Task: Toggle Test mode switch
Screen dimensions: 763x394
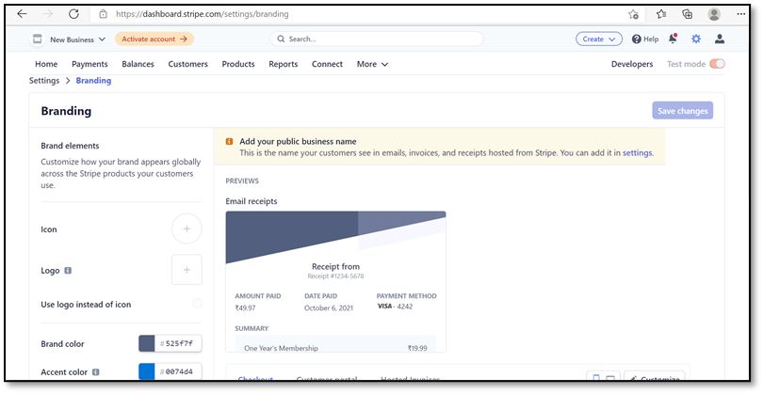Action: pos(717,64)
